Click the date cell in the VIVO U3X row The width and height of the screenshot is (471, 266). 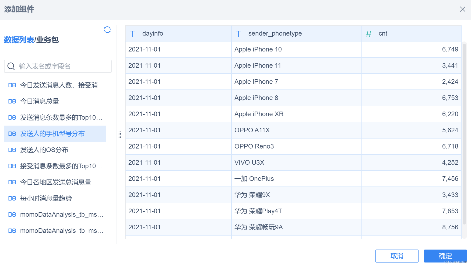click(x=178, y=163)
